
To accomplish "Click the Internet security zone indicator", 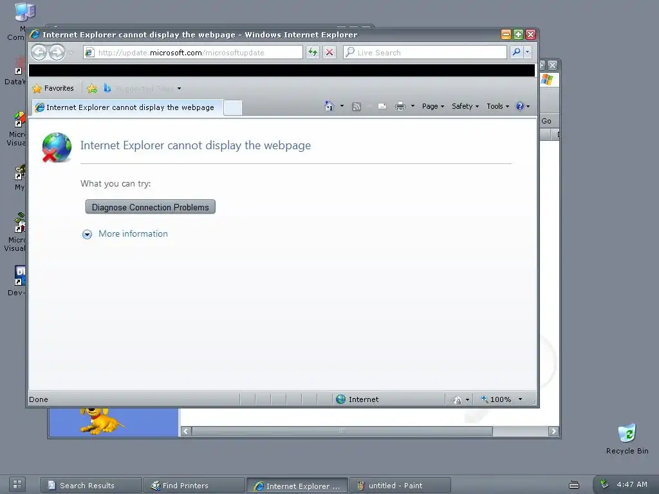I will tap(357, 399).
